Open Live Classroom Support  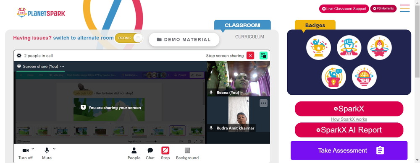pos(344,8)
